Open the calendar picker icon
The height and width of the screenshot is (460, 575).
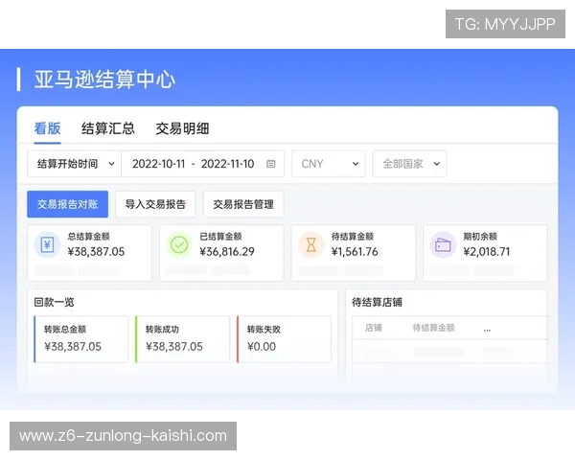click(270, 164)
